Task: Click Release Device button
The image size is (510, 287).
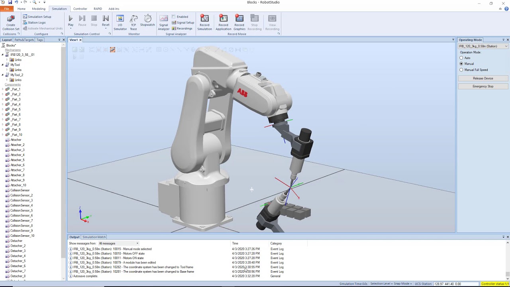Action: [x=483, y=79]
